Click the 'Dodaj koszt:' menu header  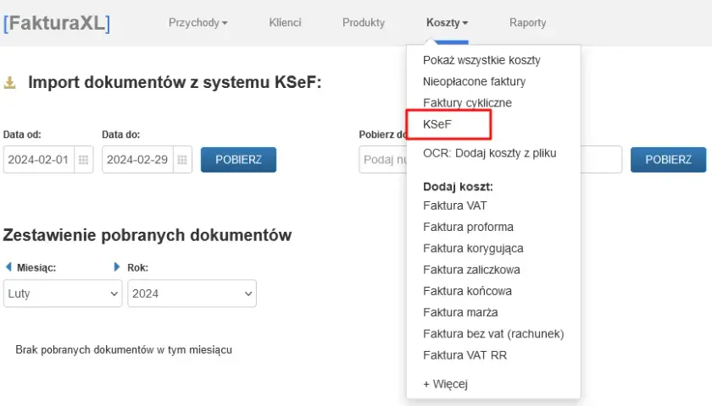[x=458, y=187]
